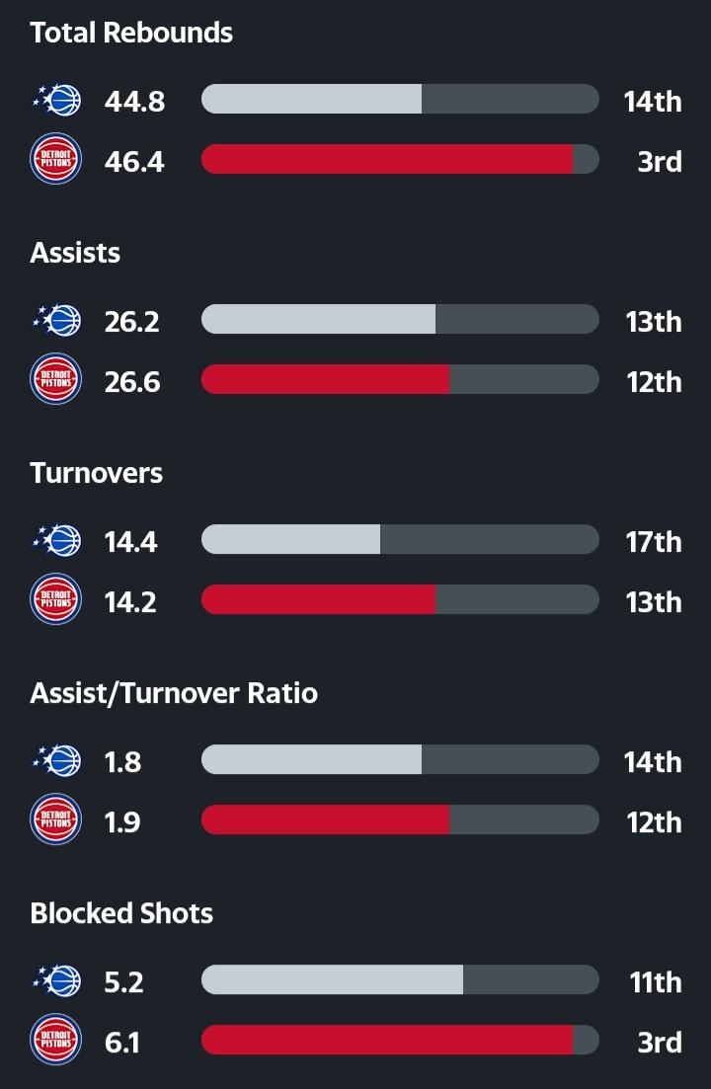Select the Blocked Shots heading

tap(121, 913)
